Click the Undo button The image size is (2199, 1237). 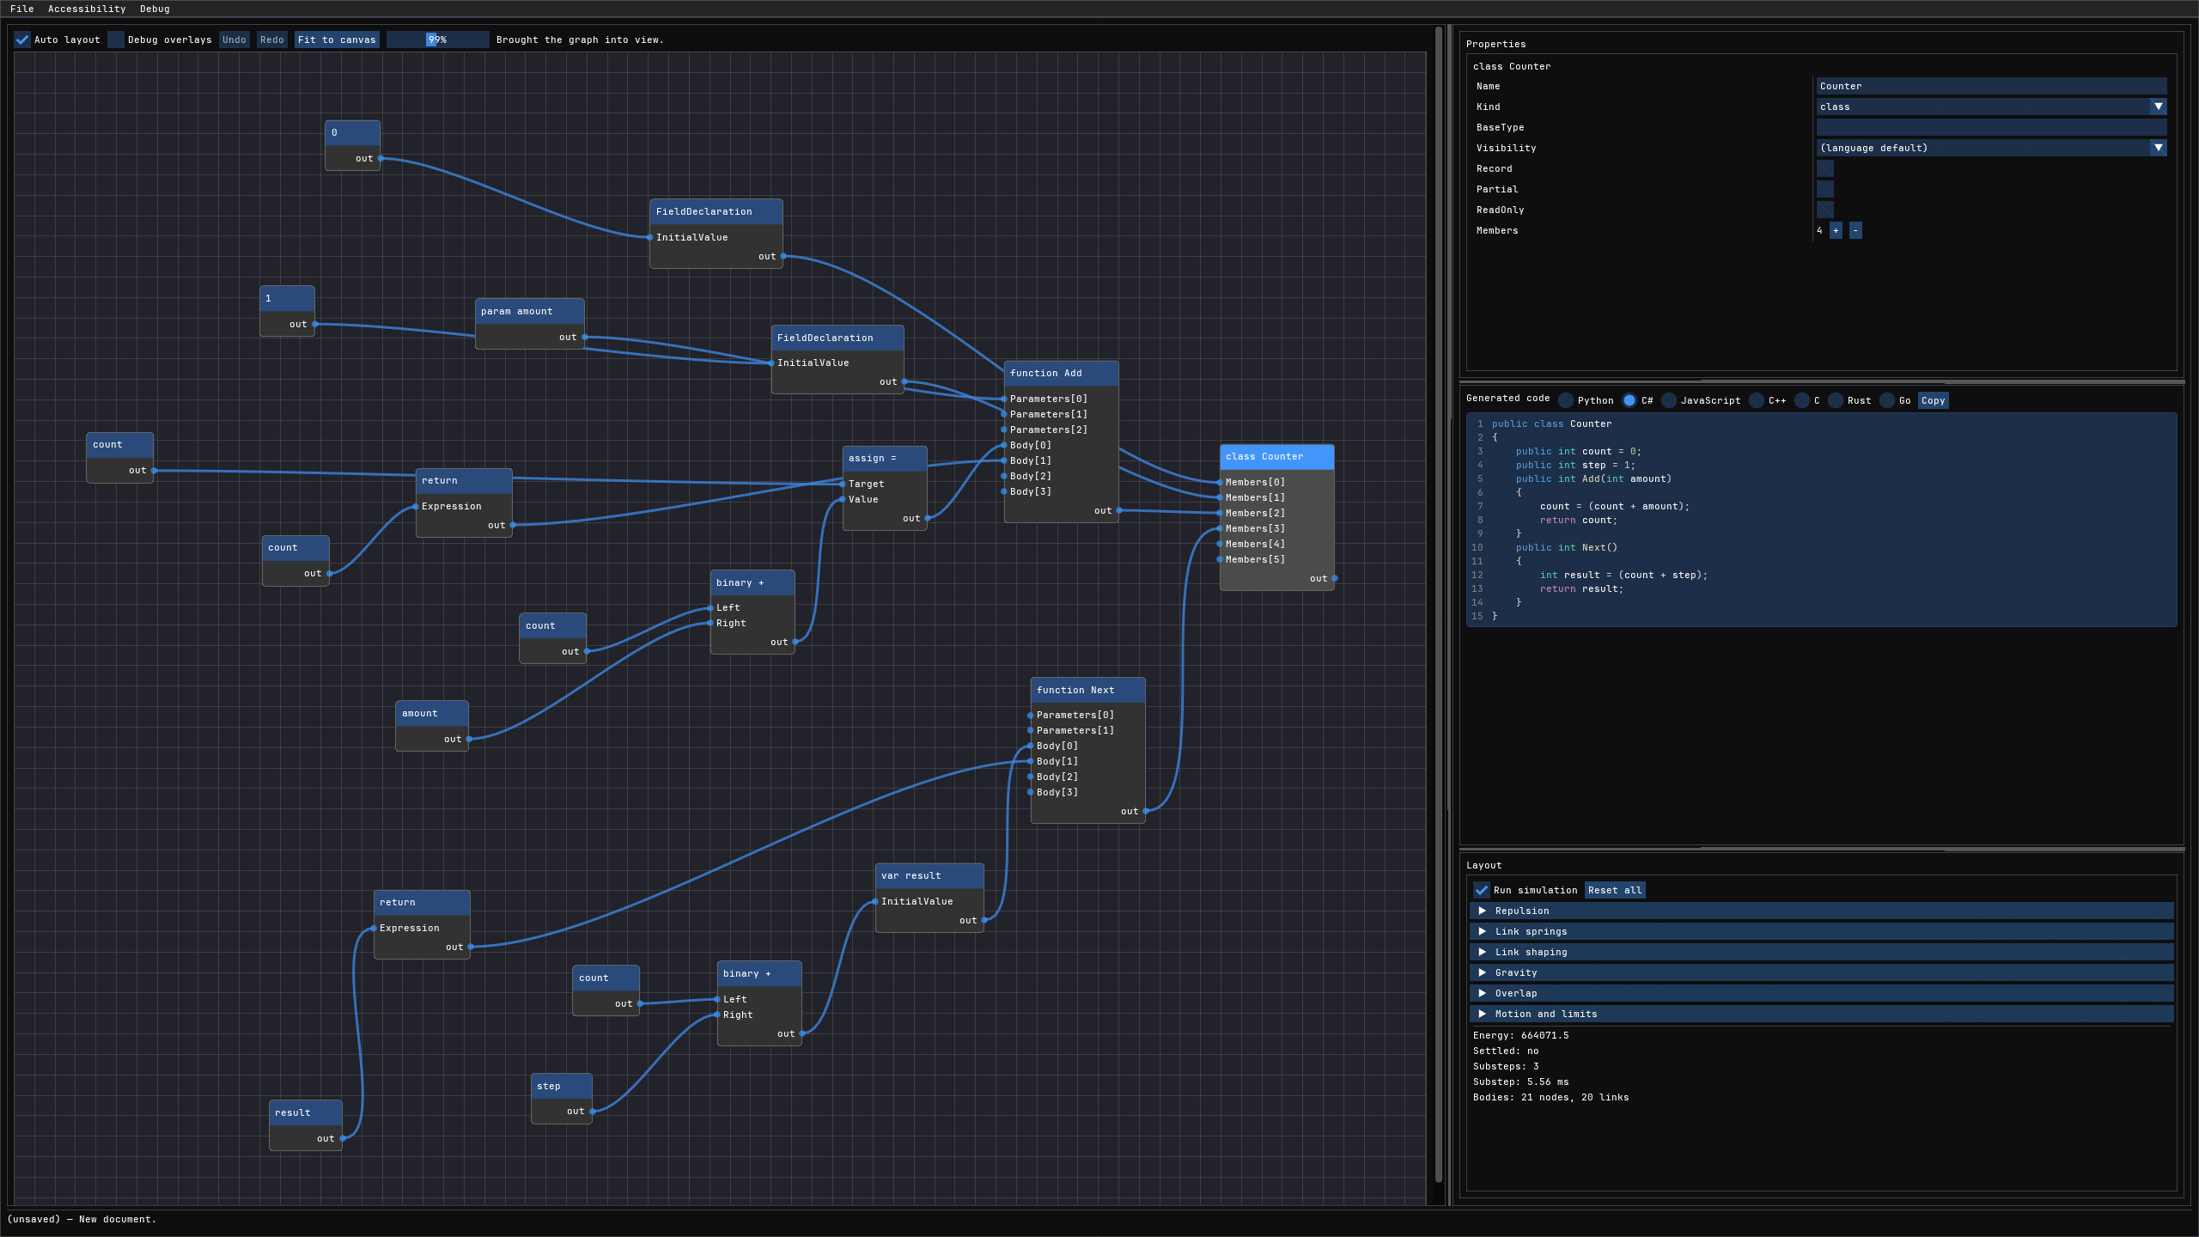[x=234, y=40]
